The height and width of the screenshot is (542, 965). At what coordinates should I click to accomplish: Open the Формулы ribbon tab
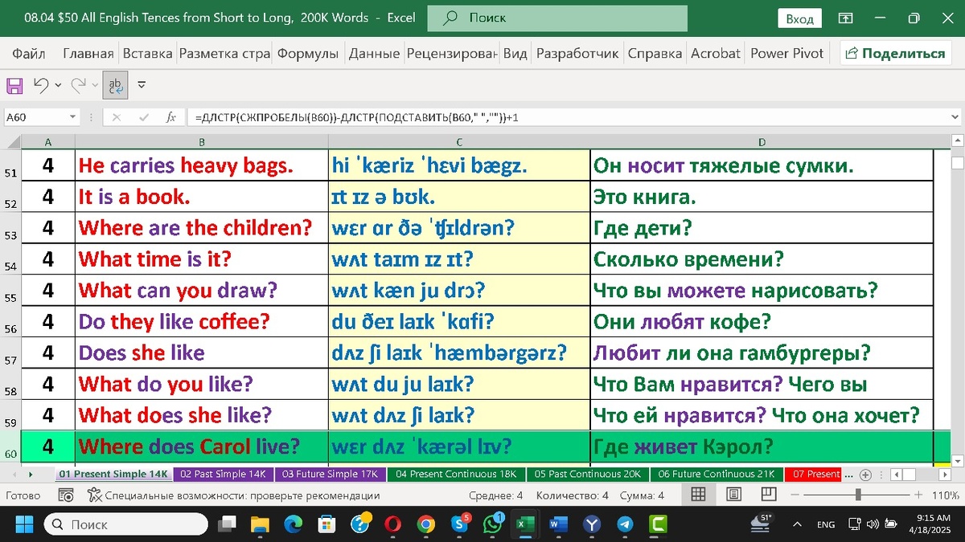pos(308,53)
